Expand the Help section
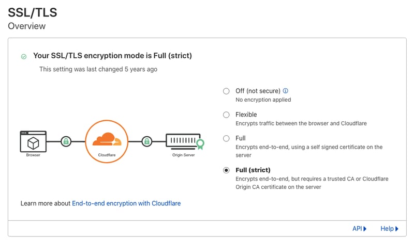The image size is (414, 242). tap(389, 229)
